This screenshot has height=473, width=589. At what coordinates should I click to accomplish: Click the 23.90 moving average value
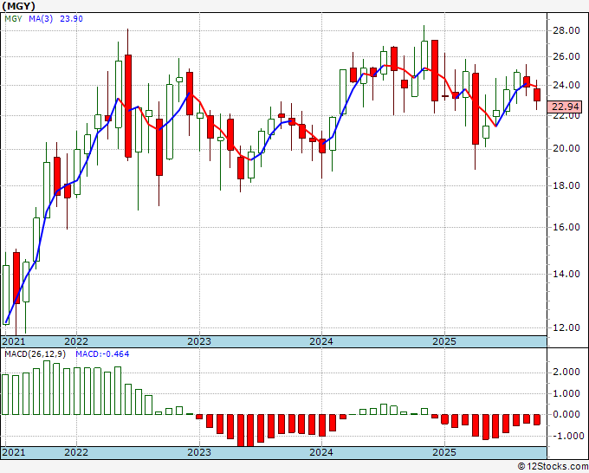[71, 19]
